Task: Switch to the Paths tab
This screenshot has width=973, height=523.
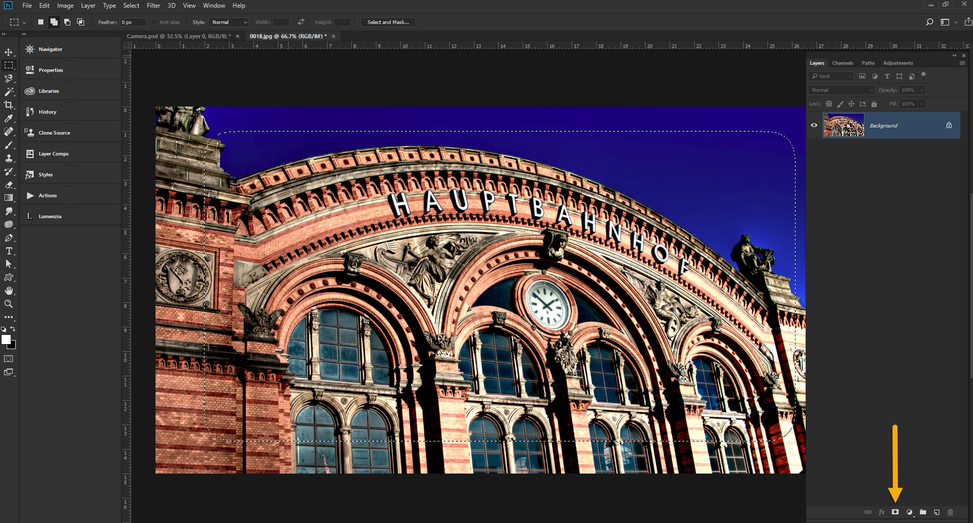Action: (868, 63)
